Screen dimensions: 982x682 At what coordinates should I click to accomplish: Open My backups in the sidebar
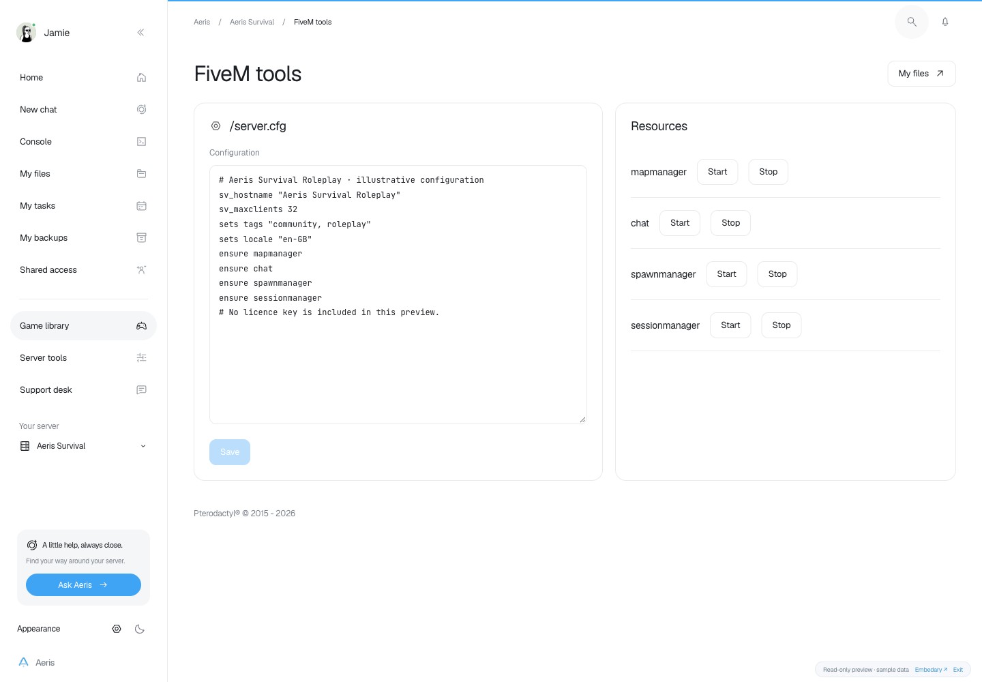[x=83, y=237]
